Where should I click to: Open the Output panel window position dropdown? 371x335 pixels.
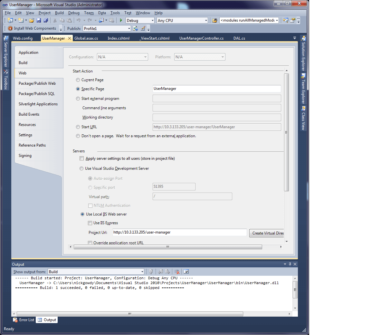point(285,264)
